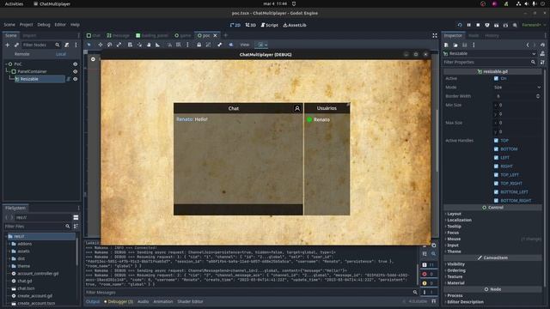Expand the addons folder

pyautogui.click(x=9, y=244)
